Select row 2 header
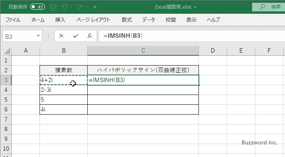Viewport: 285px width, 157px height. [x=6, y=70]
